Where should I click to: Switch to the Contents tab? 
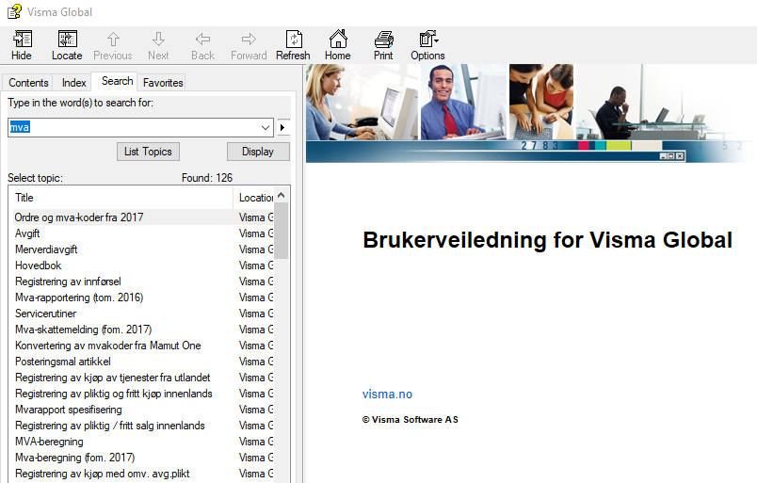click(x=28, y=83)
